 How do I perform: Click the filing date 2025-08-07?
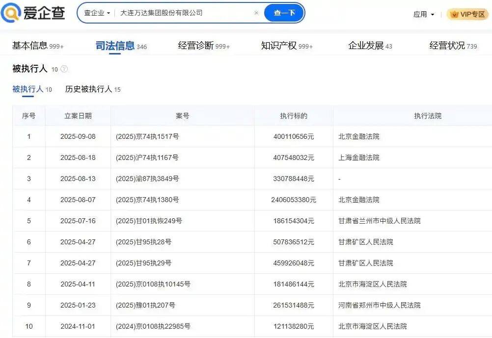click(78, 200)
